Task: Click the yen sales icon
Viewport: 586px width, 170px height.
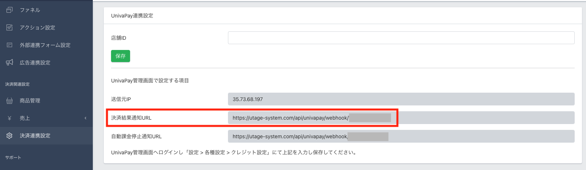Action: (9, 118)
